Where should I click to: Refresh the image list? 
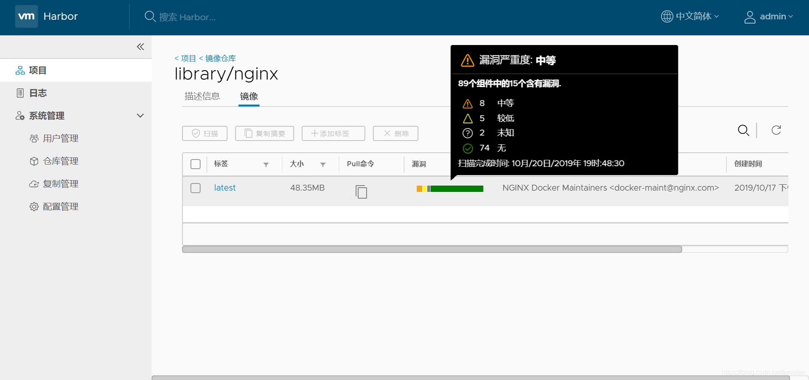click(x=776, y=130)
